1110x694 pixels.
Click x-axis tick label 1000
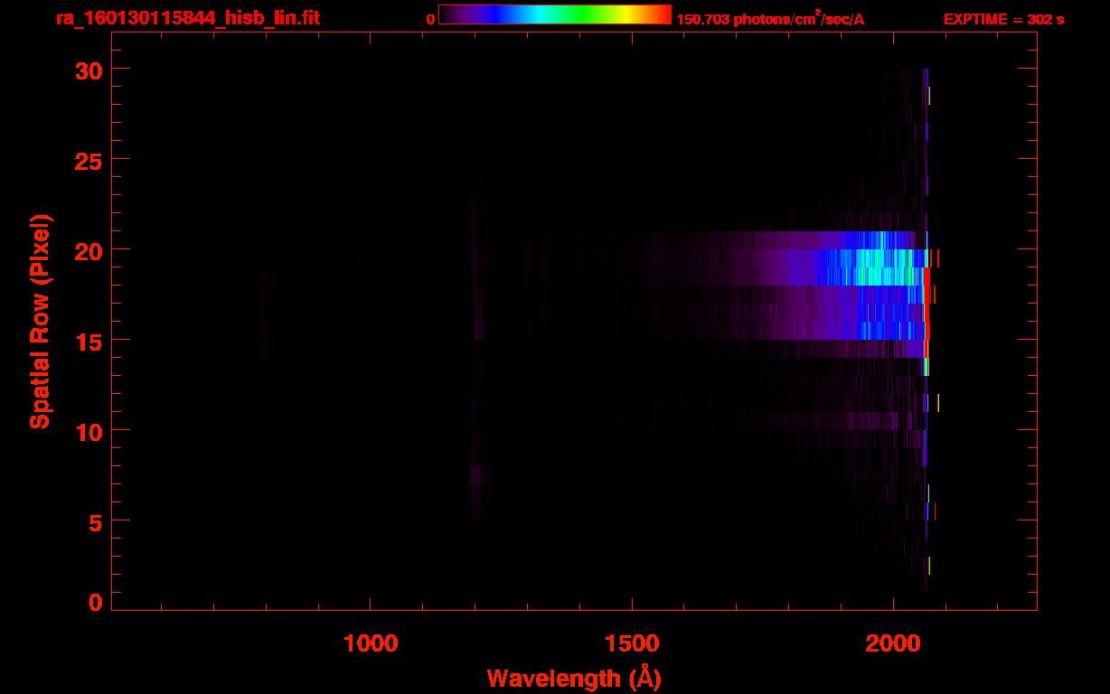[x=371, y=642]
